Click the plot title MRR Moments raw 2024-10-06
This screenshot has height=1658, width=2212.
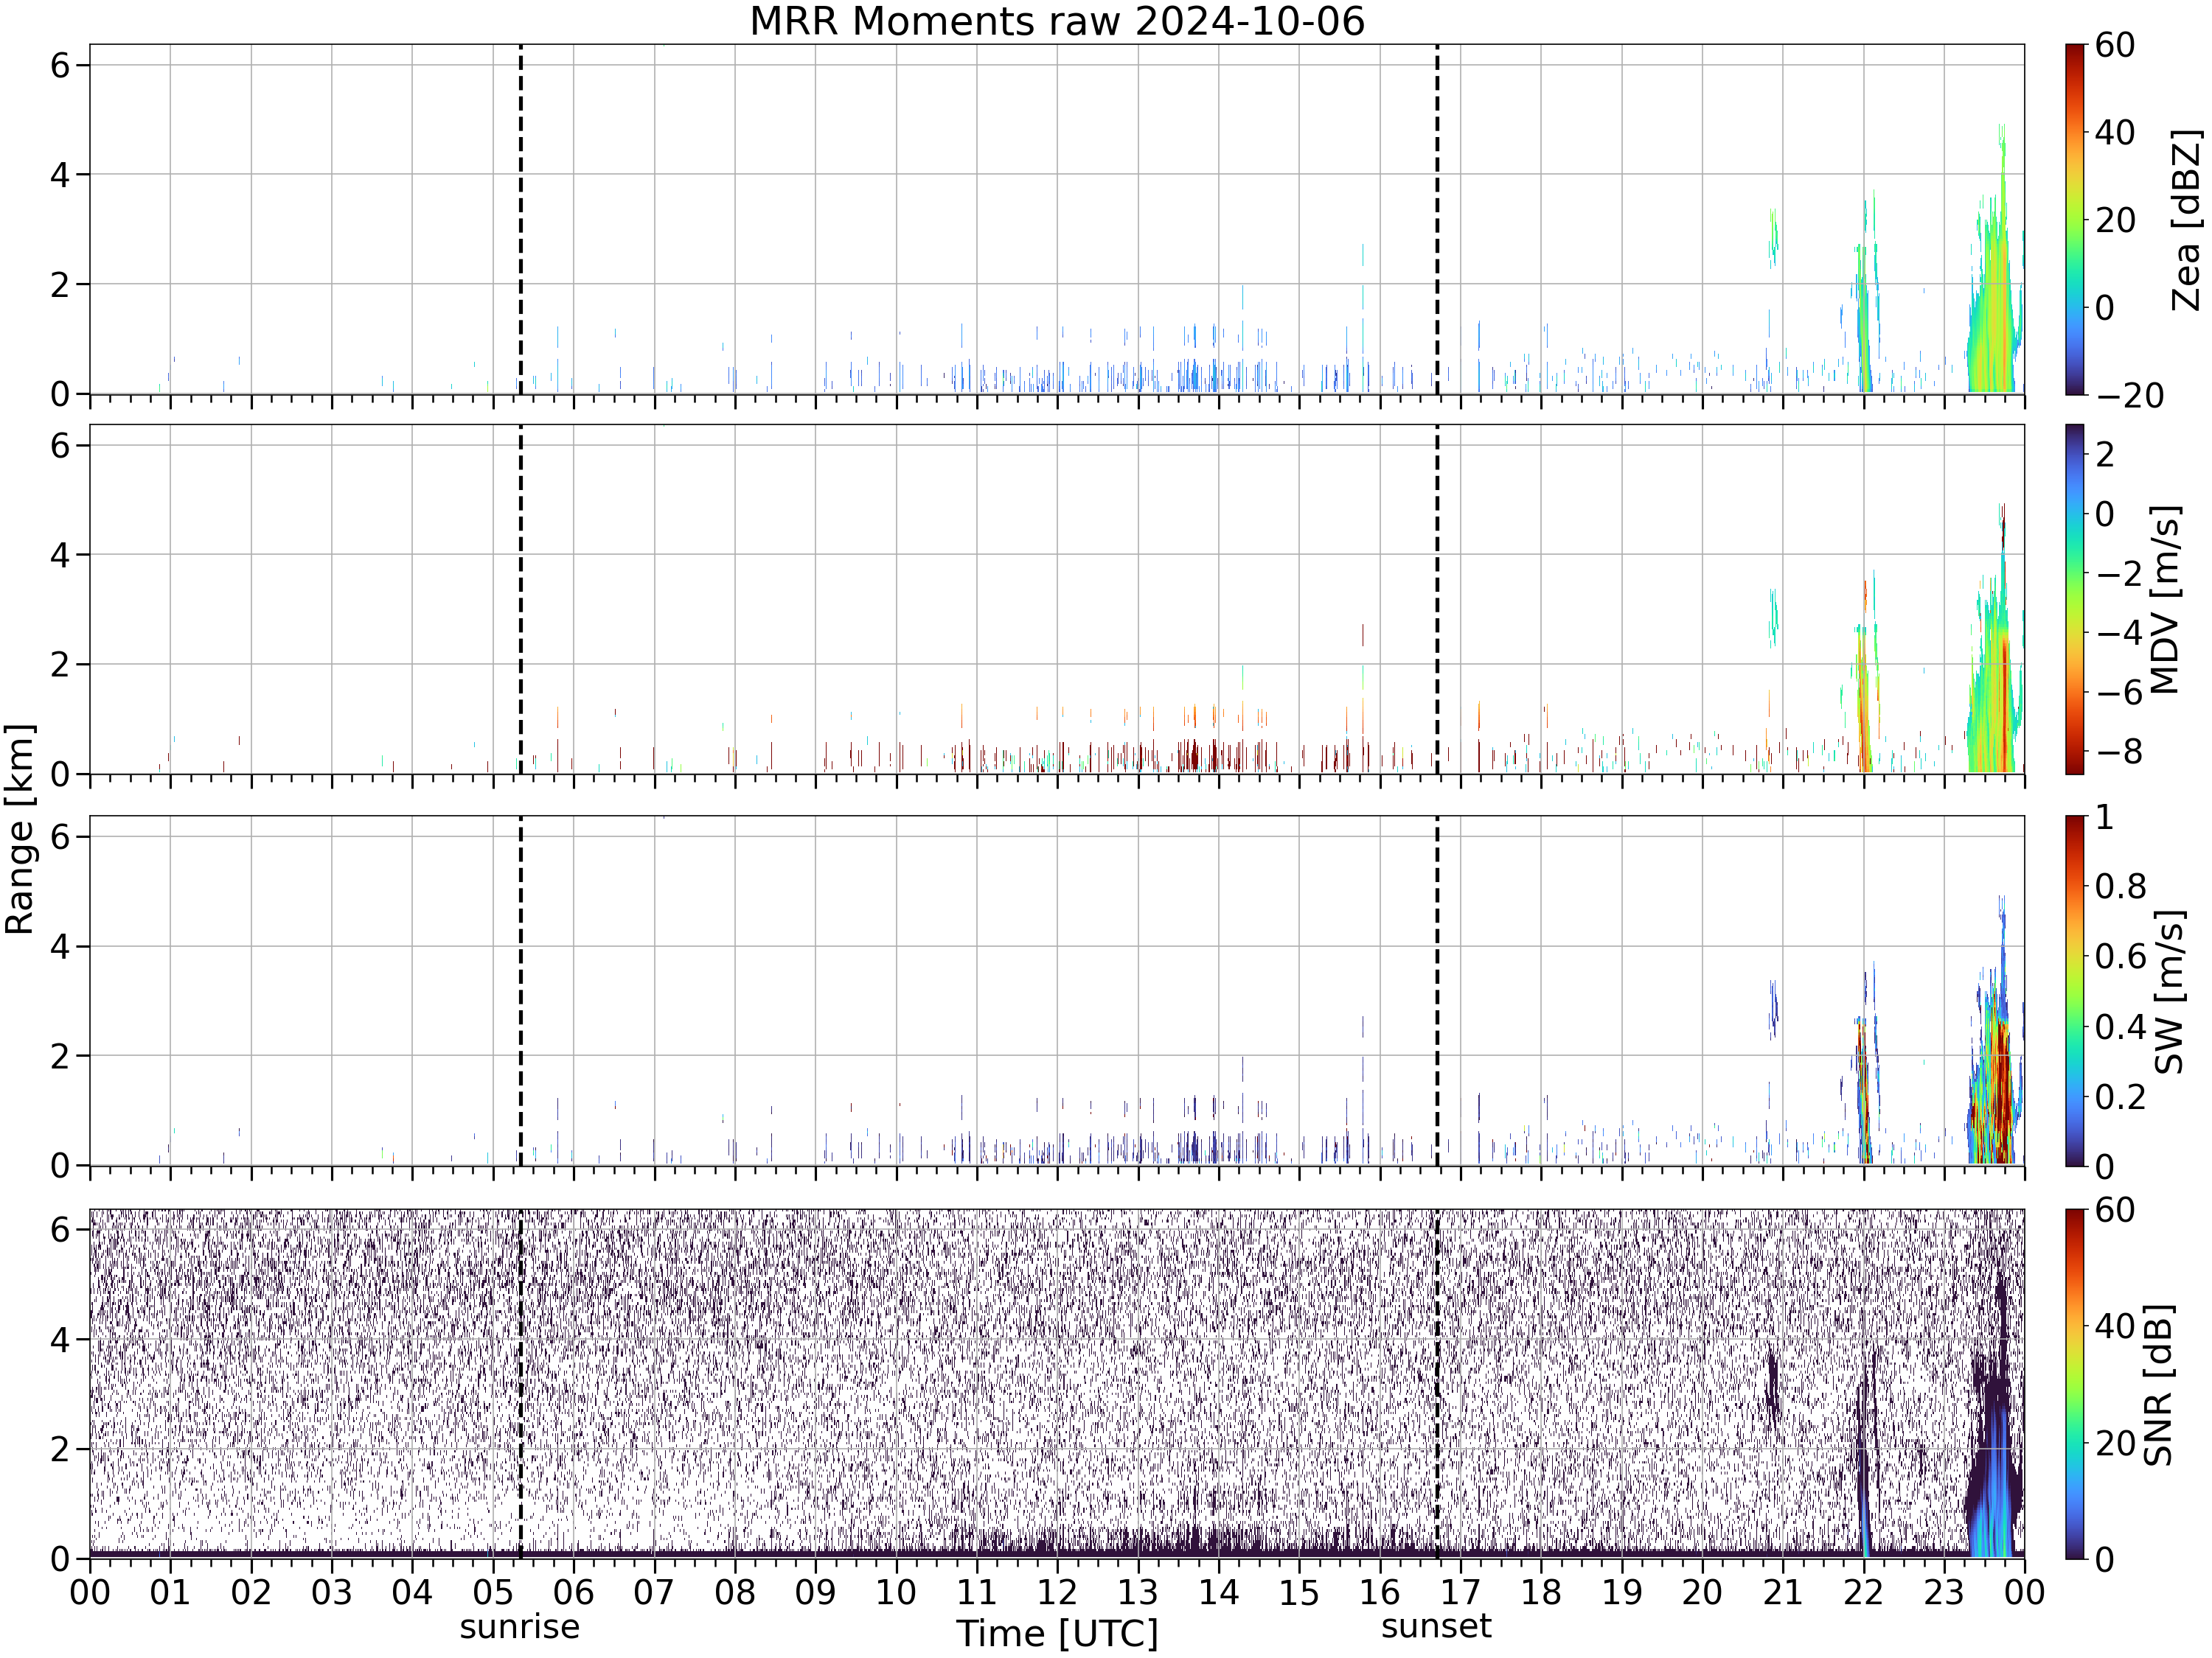pyautogui.click(x=1057, y=21)
